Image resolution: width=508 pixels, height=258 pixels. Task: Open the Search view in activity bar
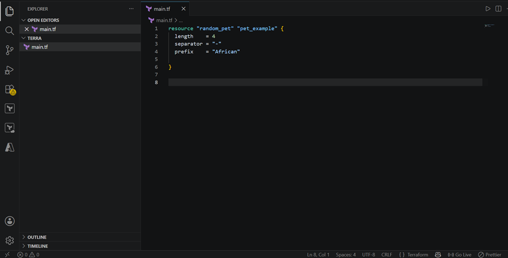[10, 31]
